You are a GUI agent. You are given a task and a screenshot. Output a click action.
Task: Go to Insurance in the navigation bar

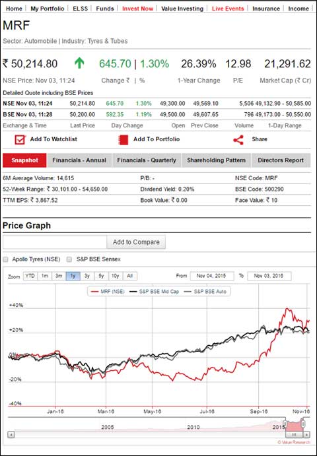266,9
